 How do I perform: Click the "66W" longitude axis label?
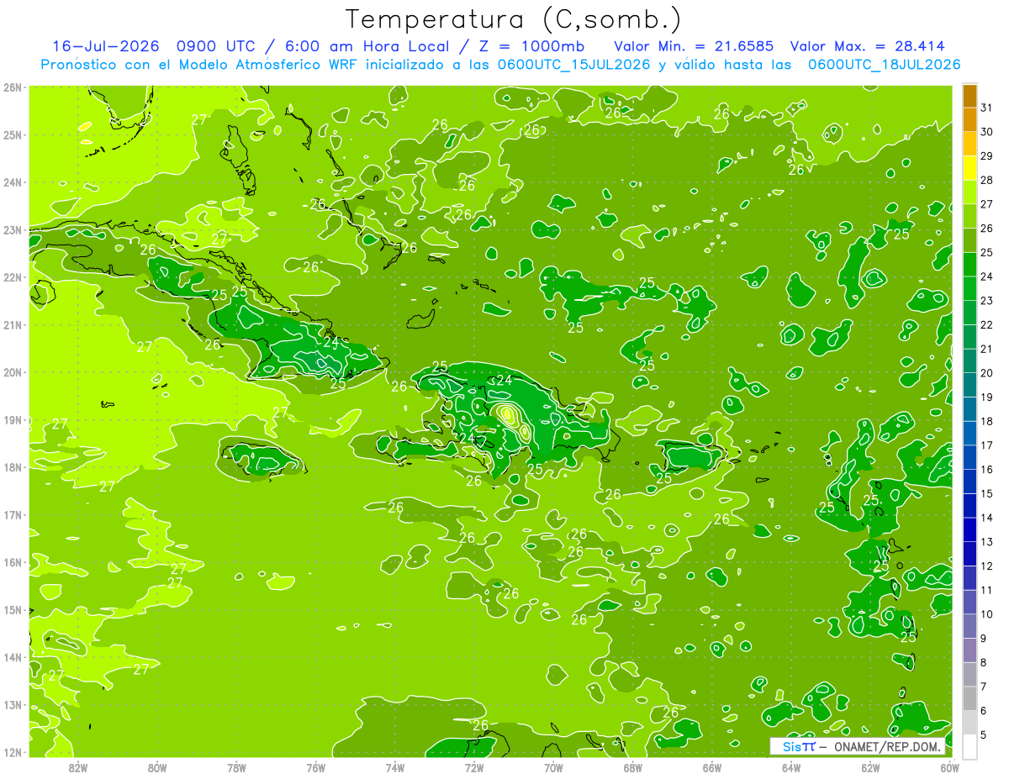pos(712,767)
